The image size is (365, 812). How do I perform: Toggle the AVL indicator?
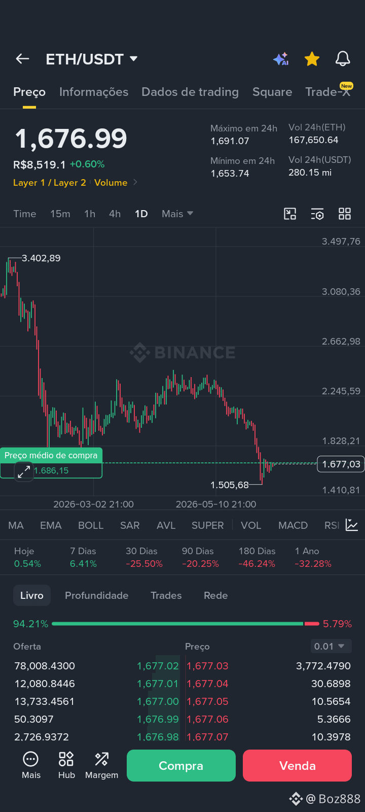[166, 525]
